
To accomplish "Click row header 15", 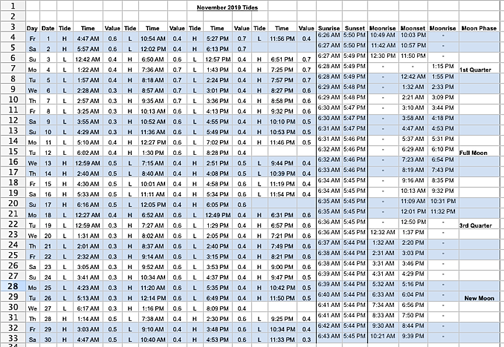I will pos(12,151).
